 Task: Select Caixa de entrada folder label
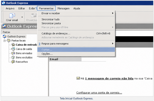[x=26, y=45]
